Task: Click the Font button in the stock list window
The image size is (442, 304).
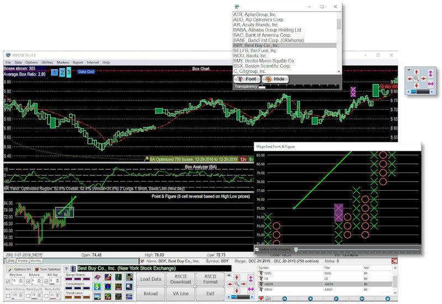Action: 246,79
